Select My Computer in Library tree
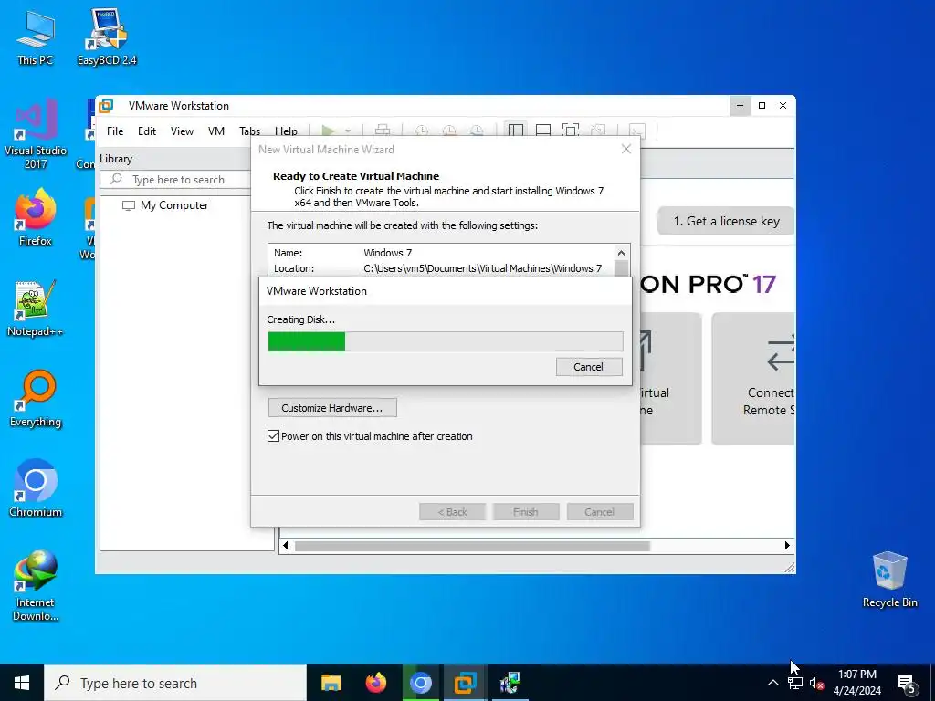 (x=174, y=205)
